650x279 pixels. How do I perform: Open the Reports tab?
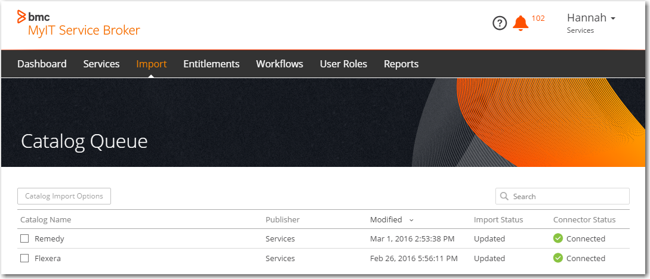pos(401,64)
